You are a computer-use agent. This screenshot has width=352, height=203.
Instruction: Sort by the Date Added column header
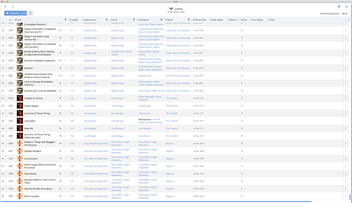pos(217,20)
